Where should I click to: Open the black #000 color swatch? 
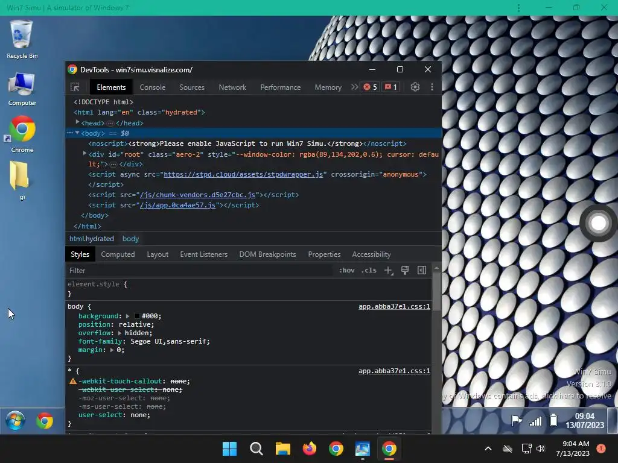(137, 316)
